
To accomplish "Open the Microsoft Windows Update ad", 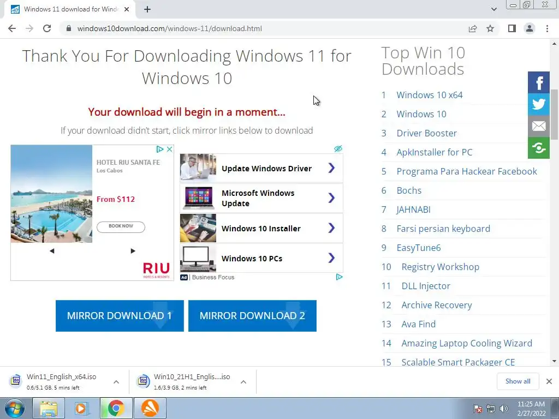I will [261, 198].
